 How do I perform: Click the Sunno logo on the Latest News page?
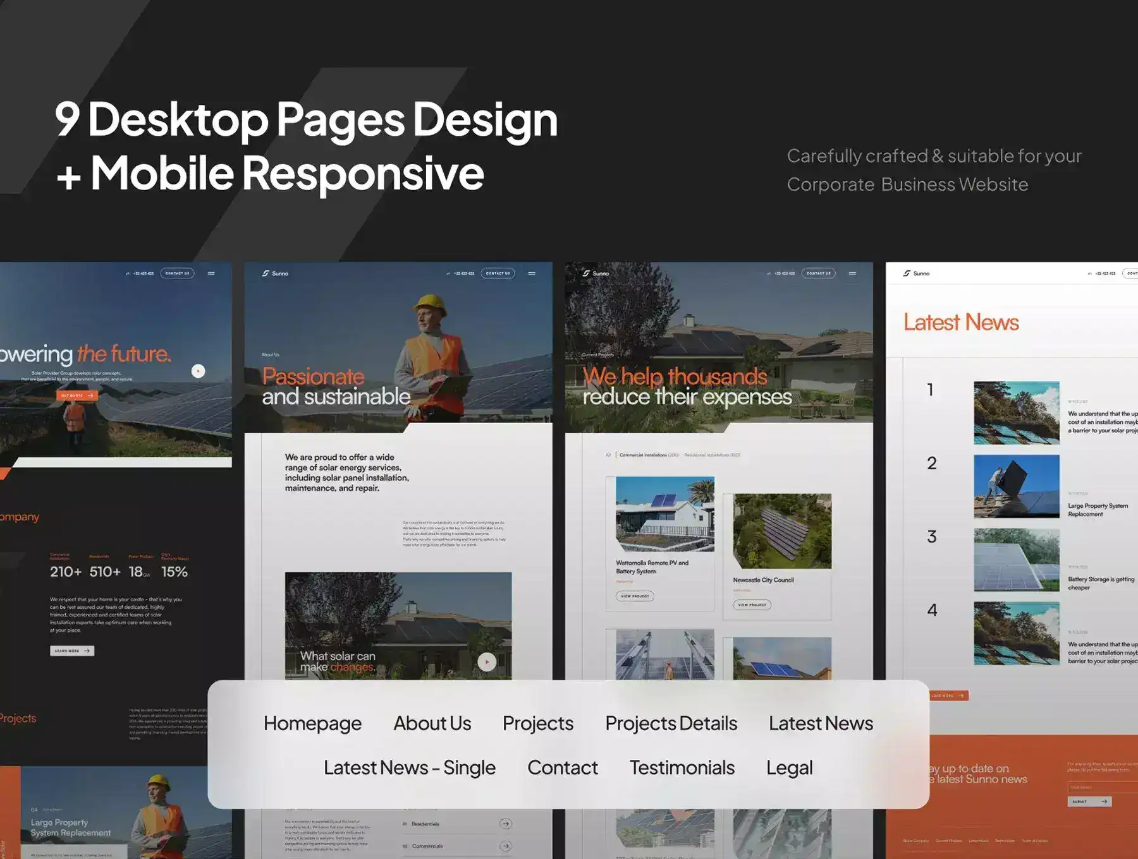pos(916,273)
